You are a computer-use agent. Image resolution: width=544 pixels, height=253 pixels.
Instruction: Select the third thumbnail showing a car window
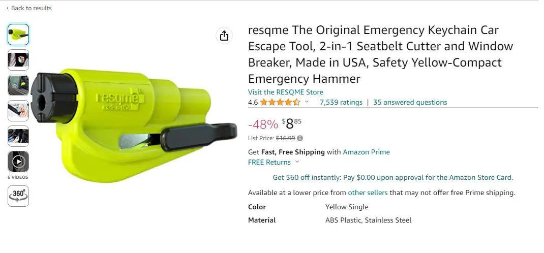[x=18, y=85]
